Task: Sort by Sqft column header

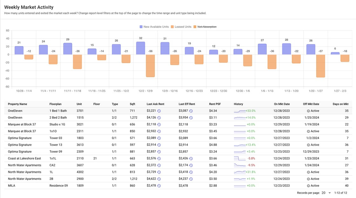Action: coord(132,104)
